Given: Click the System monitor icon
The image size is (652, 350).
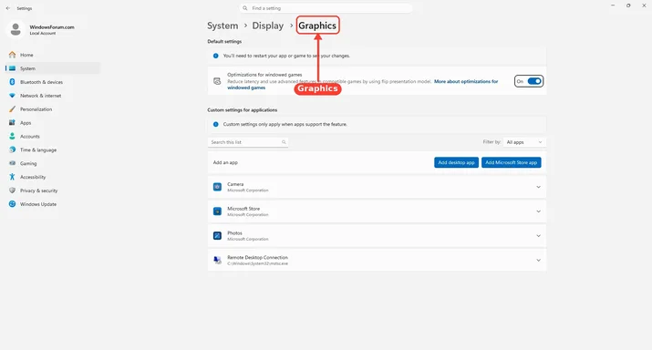Looking at the screenshot, I should 12,68.
